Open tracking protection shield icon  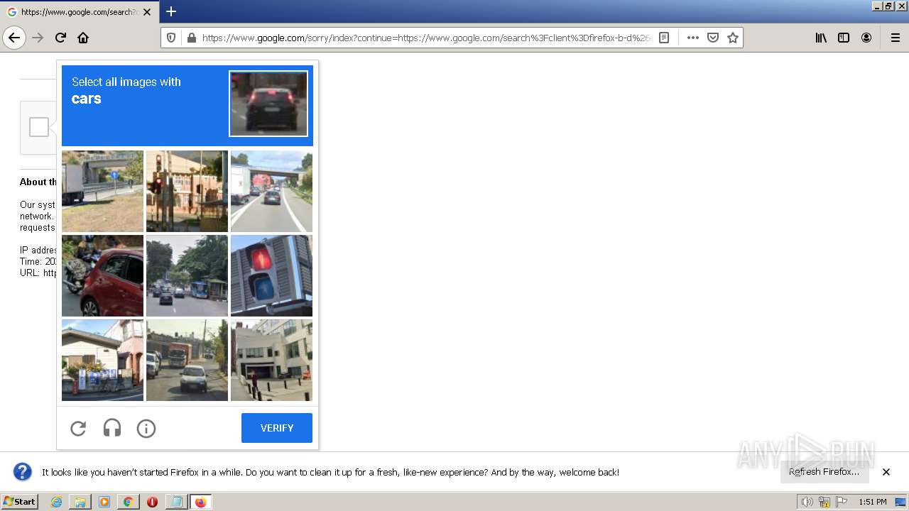pyautogui.click(x=171, y=38)
